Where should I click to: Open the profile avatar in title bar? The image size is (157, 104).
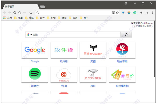click(126, 3)
